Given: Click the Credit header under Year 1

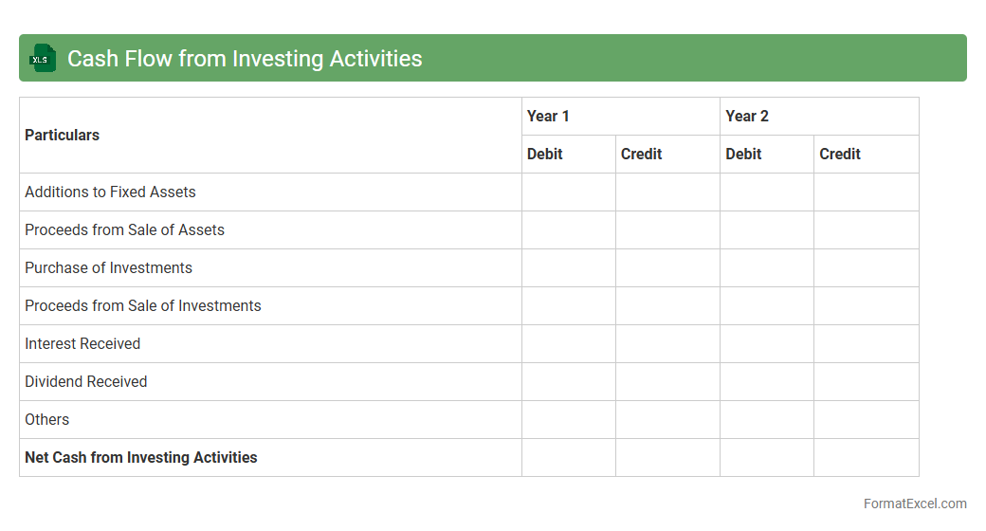Looking at the screenshot, I should click(x=642, y=155).
